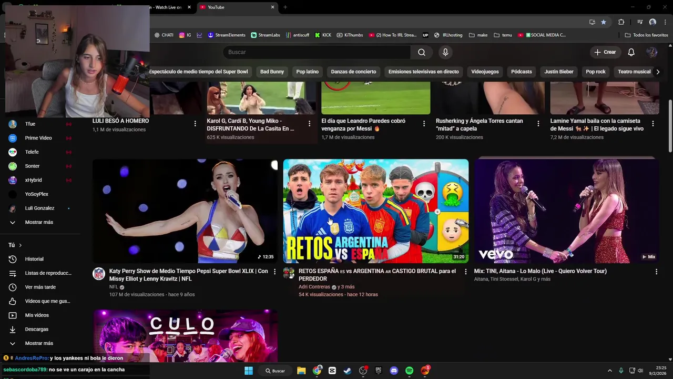
Task: Open options for Mix: TINI, Aitana
Action: click(x=656, y=272)
